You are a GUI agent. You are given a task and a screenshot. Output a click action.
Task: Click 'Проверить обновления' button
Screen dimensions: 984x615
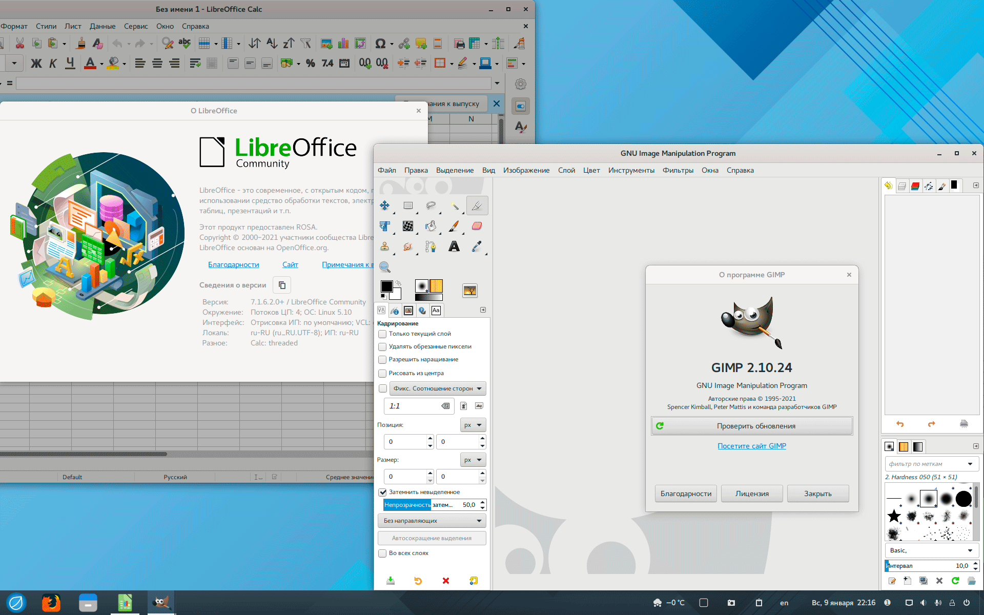pos(752,426)
